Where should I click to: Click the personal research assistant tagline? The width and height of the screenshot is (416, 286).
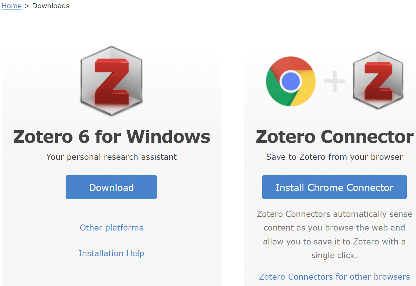click(111, 157)
